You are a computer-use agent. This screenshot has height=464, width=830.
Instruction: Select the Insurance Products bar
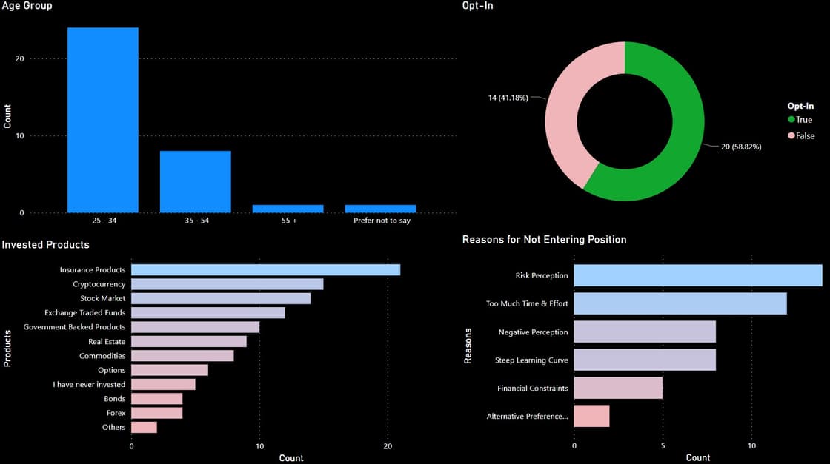[x=266, y=270]
